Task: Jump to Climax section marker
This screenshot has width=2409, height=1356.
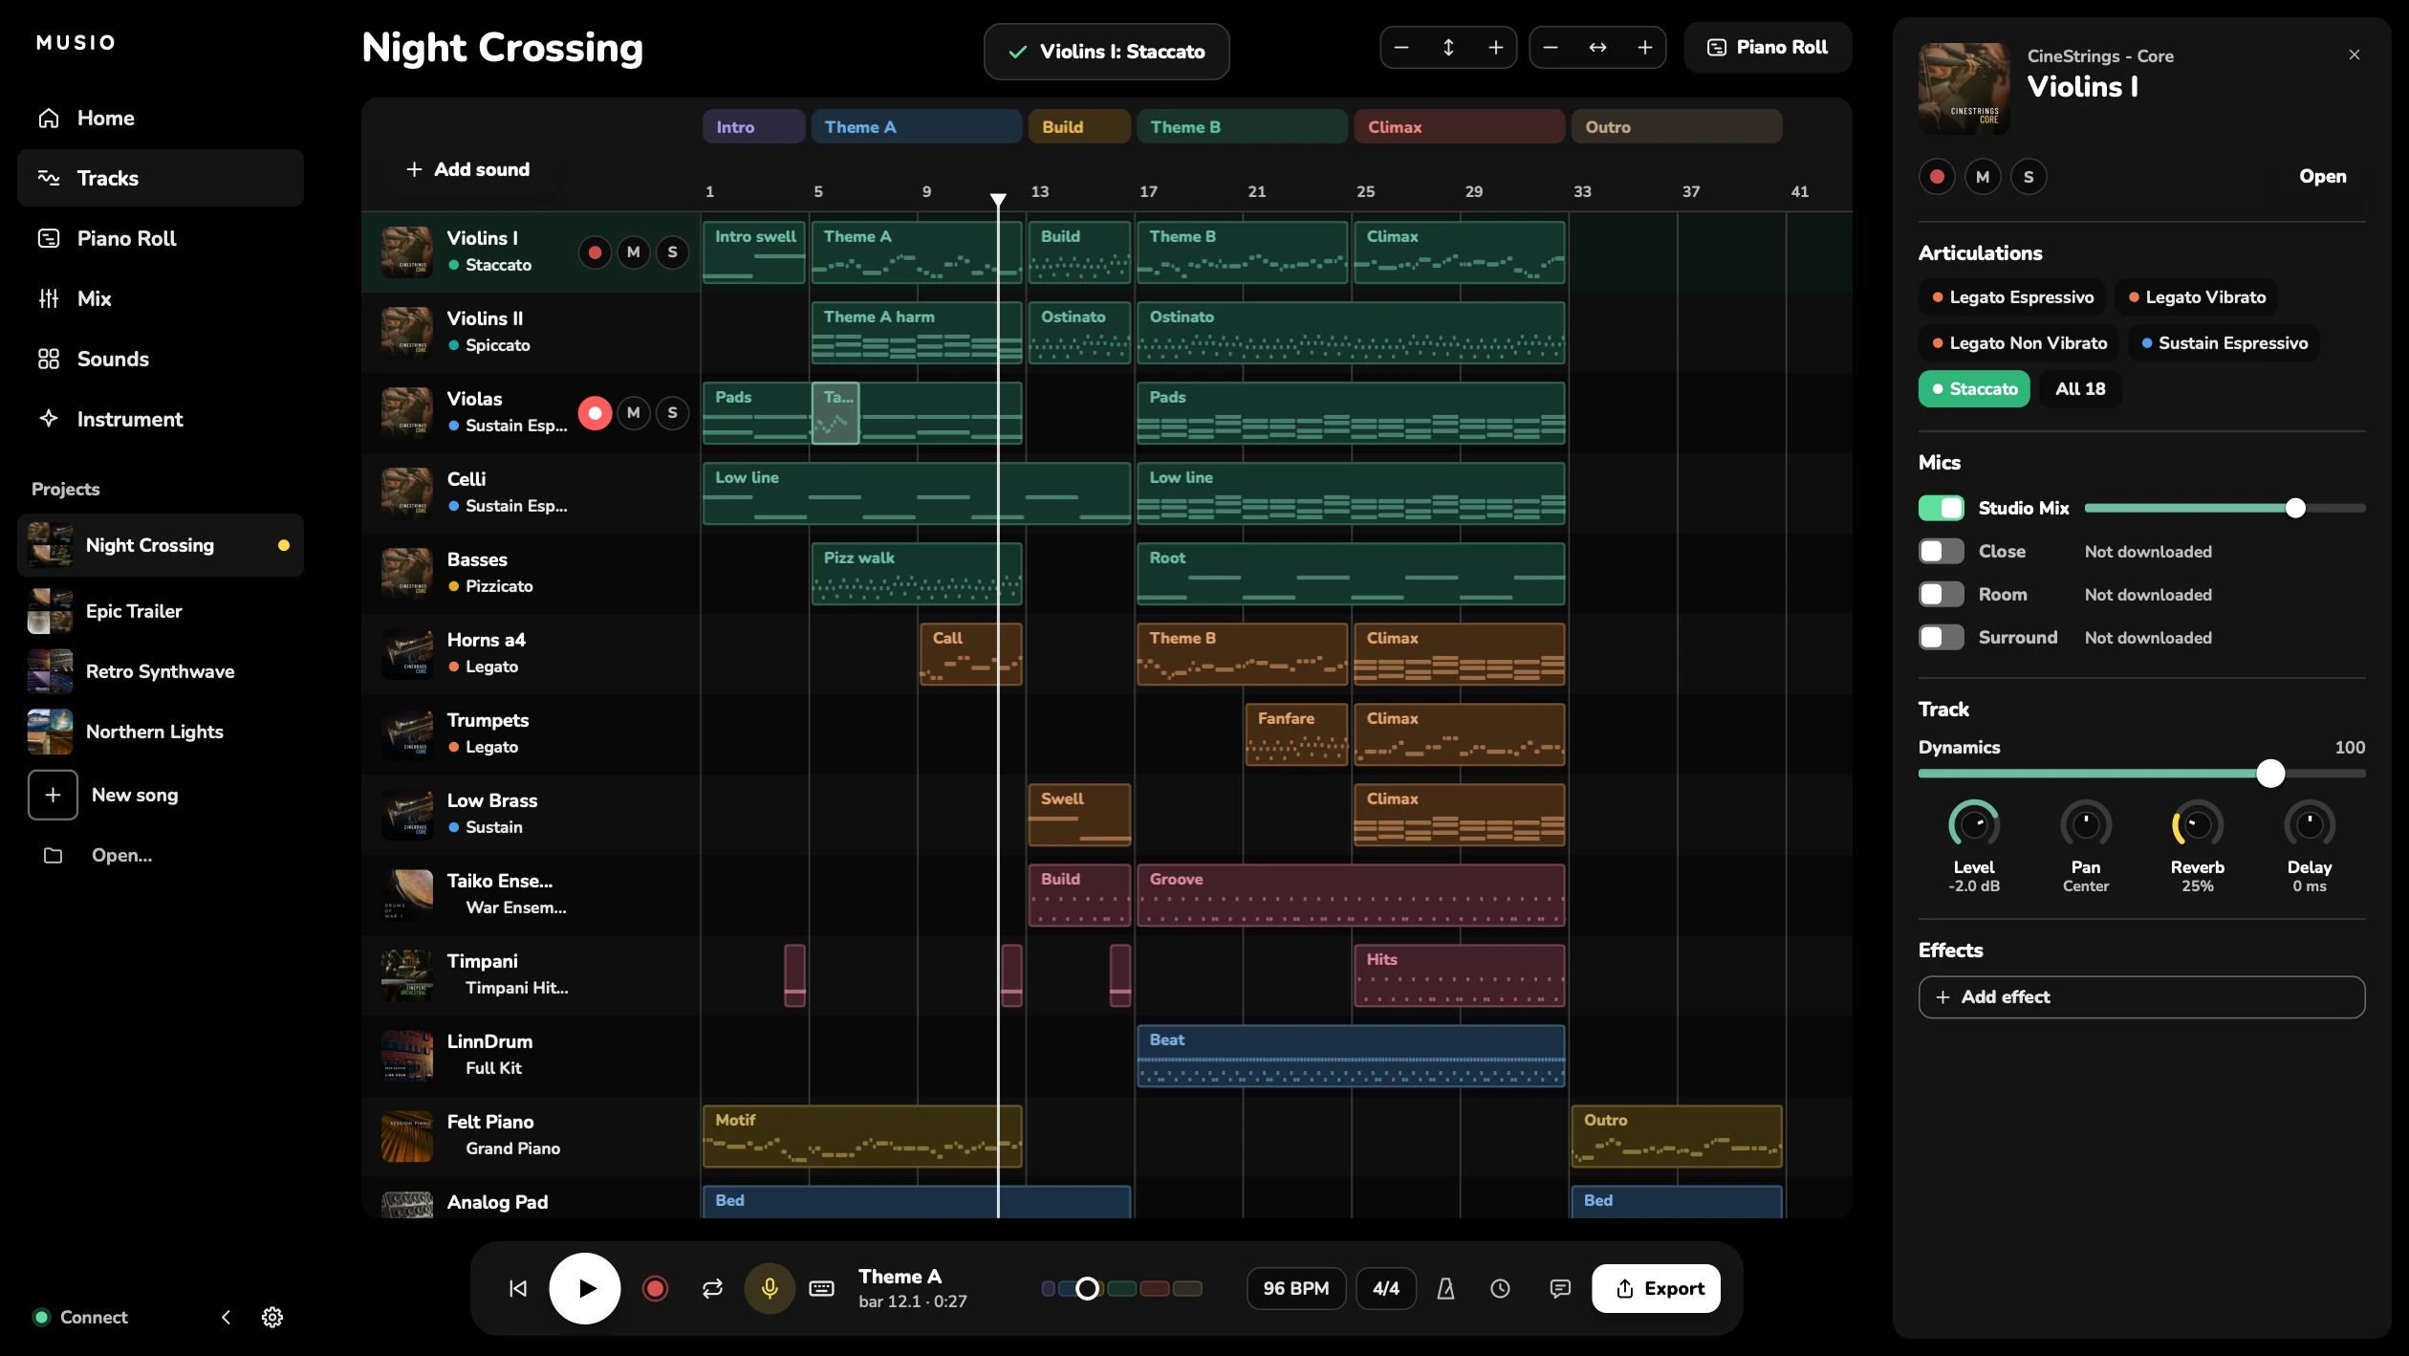Action: pos(1459,126)
